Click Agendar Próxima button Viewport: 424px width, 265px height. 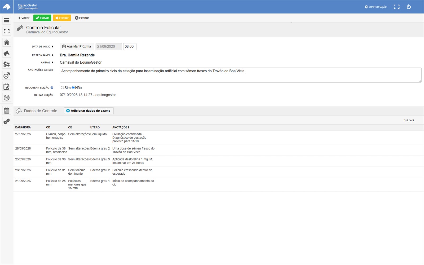tap(77, 46)
